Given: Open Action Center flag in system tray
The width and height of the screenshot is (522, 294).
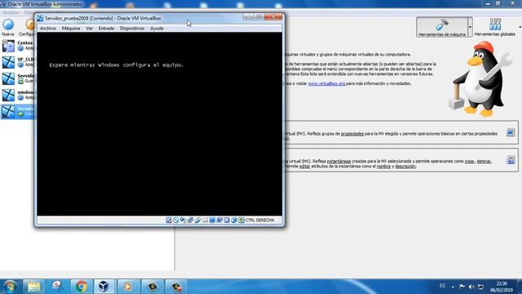Looking at the screenshot, I should (462, 287).
